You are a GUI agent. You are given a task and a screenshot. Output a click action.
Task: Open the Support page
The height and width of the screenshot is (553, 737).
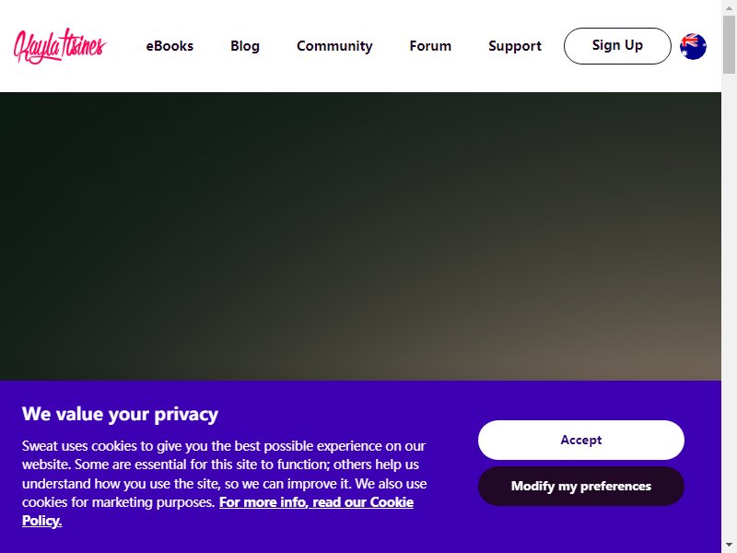515,46
